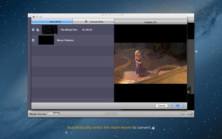Click The Whole Film title text

(69, 30)
